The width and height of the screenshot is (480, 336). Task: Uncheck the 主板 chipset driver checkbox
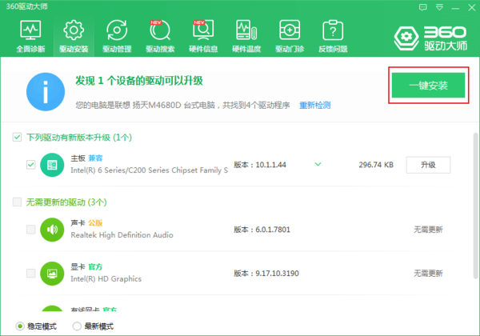[30, 165]
